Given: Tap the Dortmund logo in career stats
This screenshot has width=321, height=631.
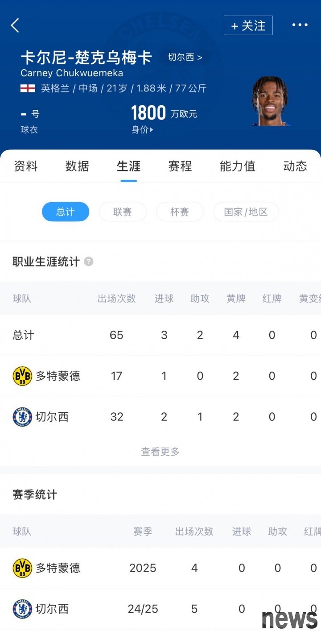Looking at the screenshot, I should (x=22, y=376).
